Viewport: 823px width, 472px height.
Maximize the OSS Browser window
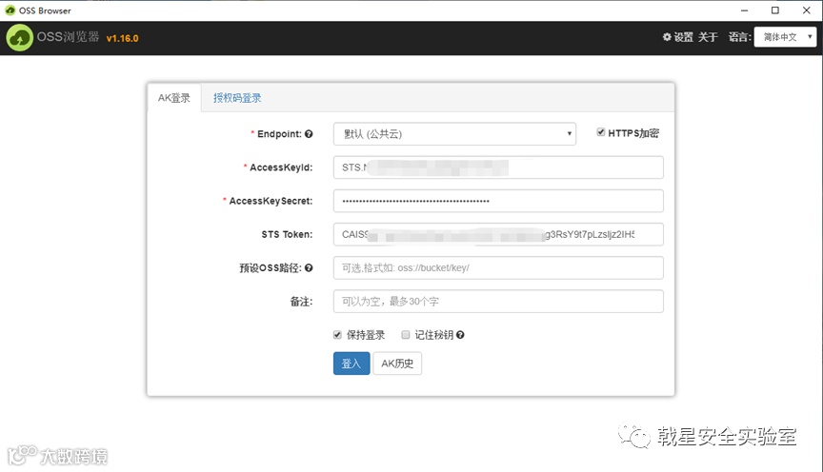click(775, 10)
